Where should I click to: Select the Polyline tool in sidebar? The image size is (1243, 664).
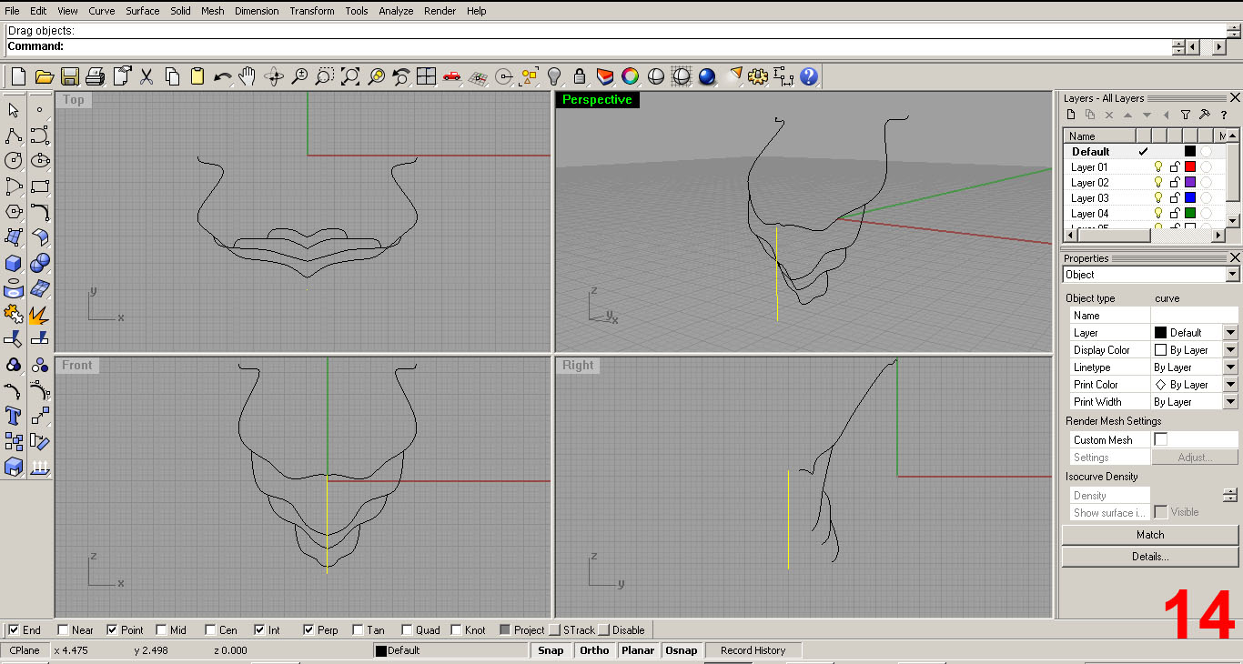(x=14, y=136)
